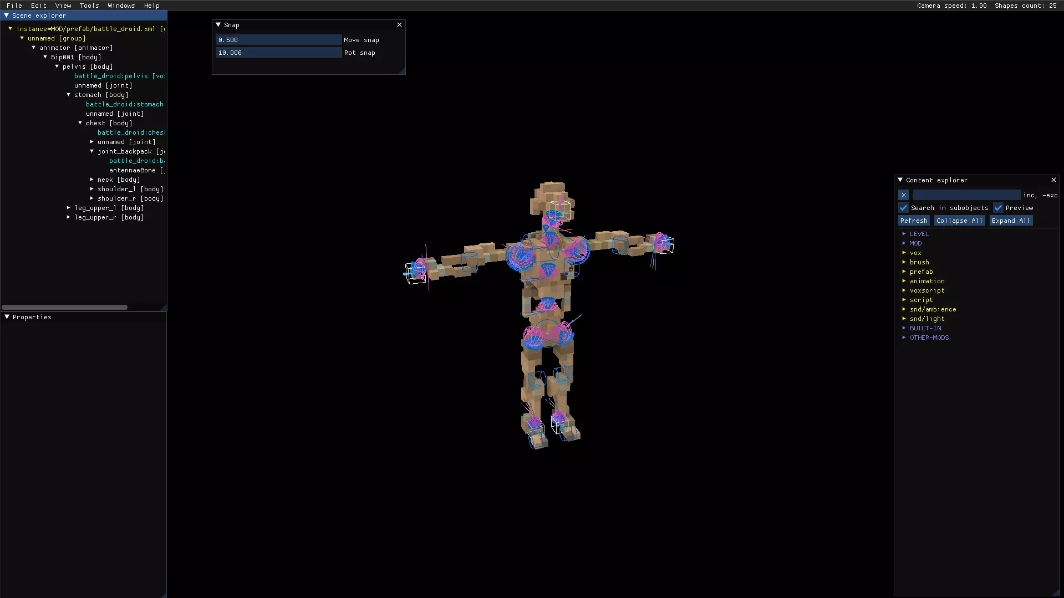1064x598 pixels.
Task: Collapse the pelvis [body] node
Action: 57,67
